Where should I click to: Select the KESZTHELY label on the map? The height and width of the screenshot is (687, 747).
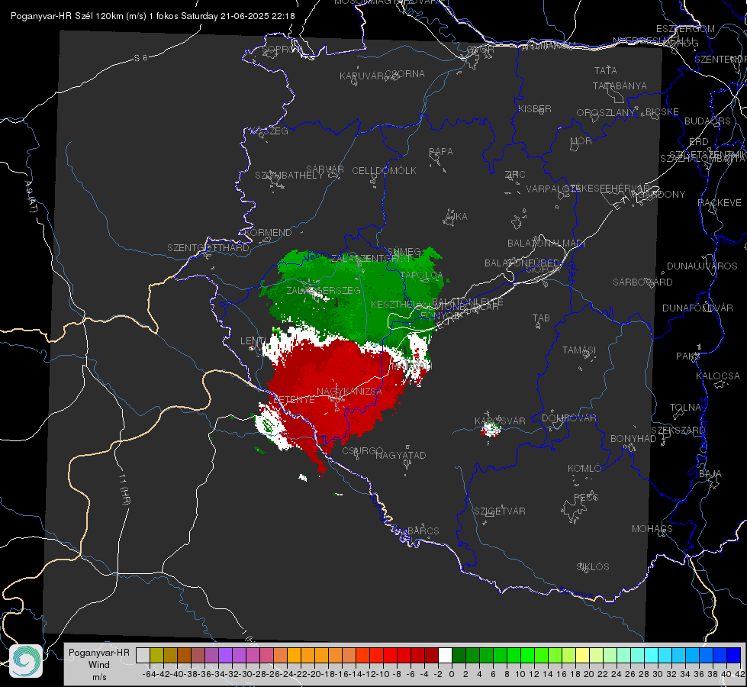coord(398,304)
